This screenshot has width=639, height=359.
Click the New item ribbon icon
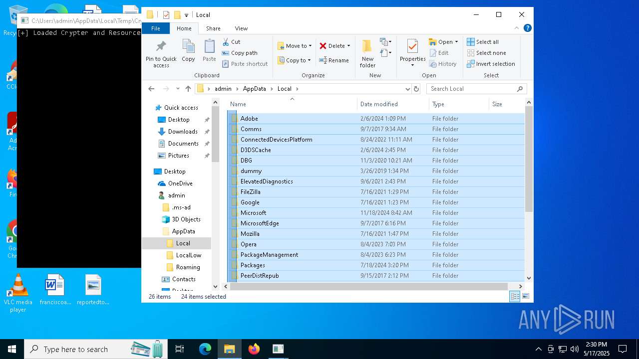point(386,42)
